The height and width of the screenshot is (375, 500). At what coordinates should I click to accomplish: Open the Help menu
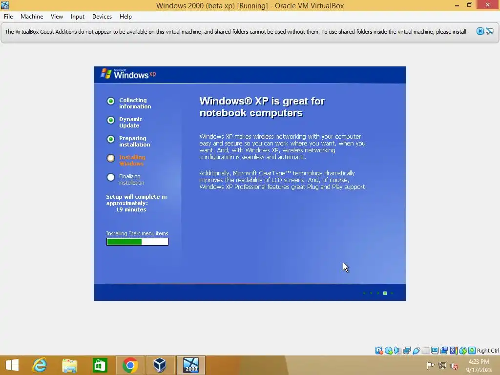(x=125, y=17)
